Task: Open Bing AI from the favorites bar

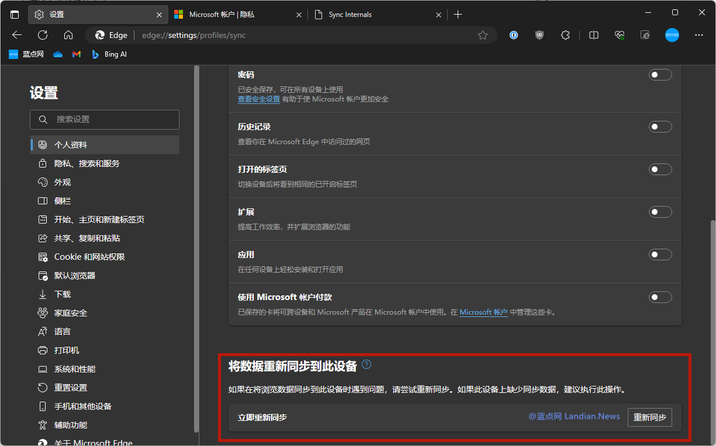Action: [109, 54]
